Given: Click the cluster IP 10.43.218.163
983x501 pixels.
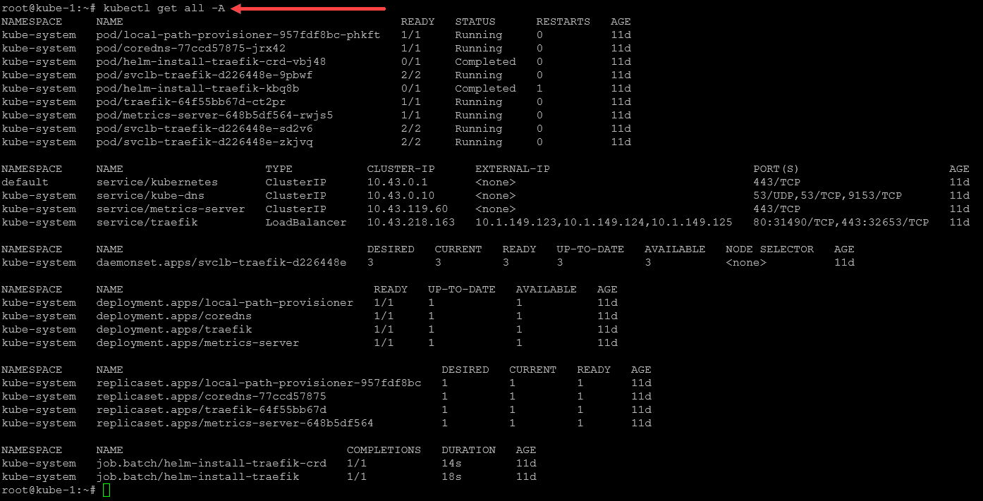Looking at the screenshot, I should click(x=411, y=223).
